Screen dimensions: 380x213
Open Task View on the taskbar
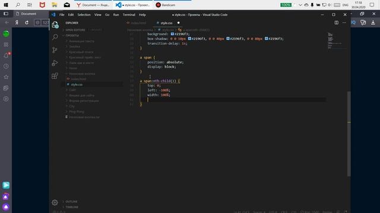(30, 5)
